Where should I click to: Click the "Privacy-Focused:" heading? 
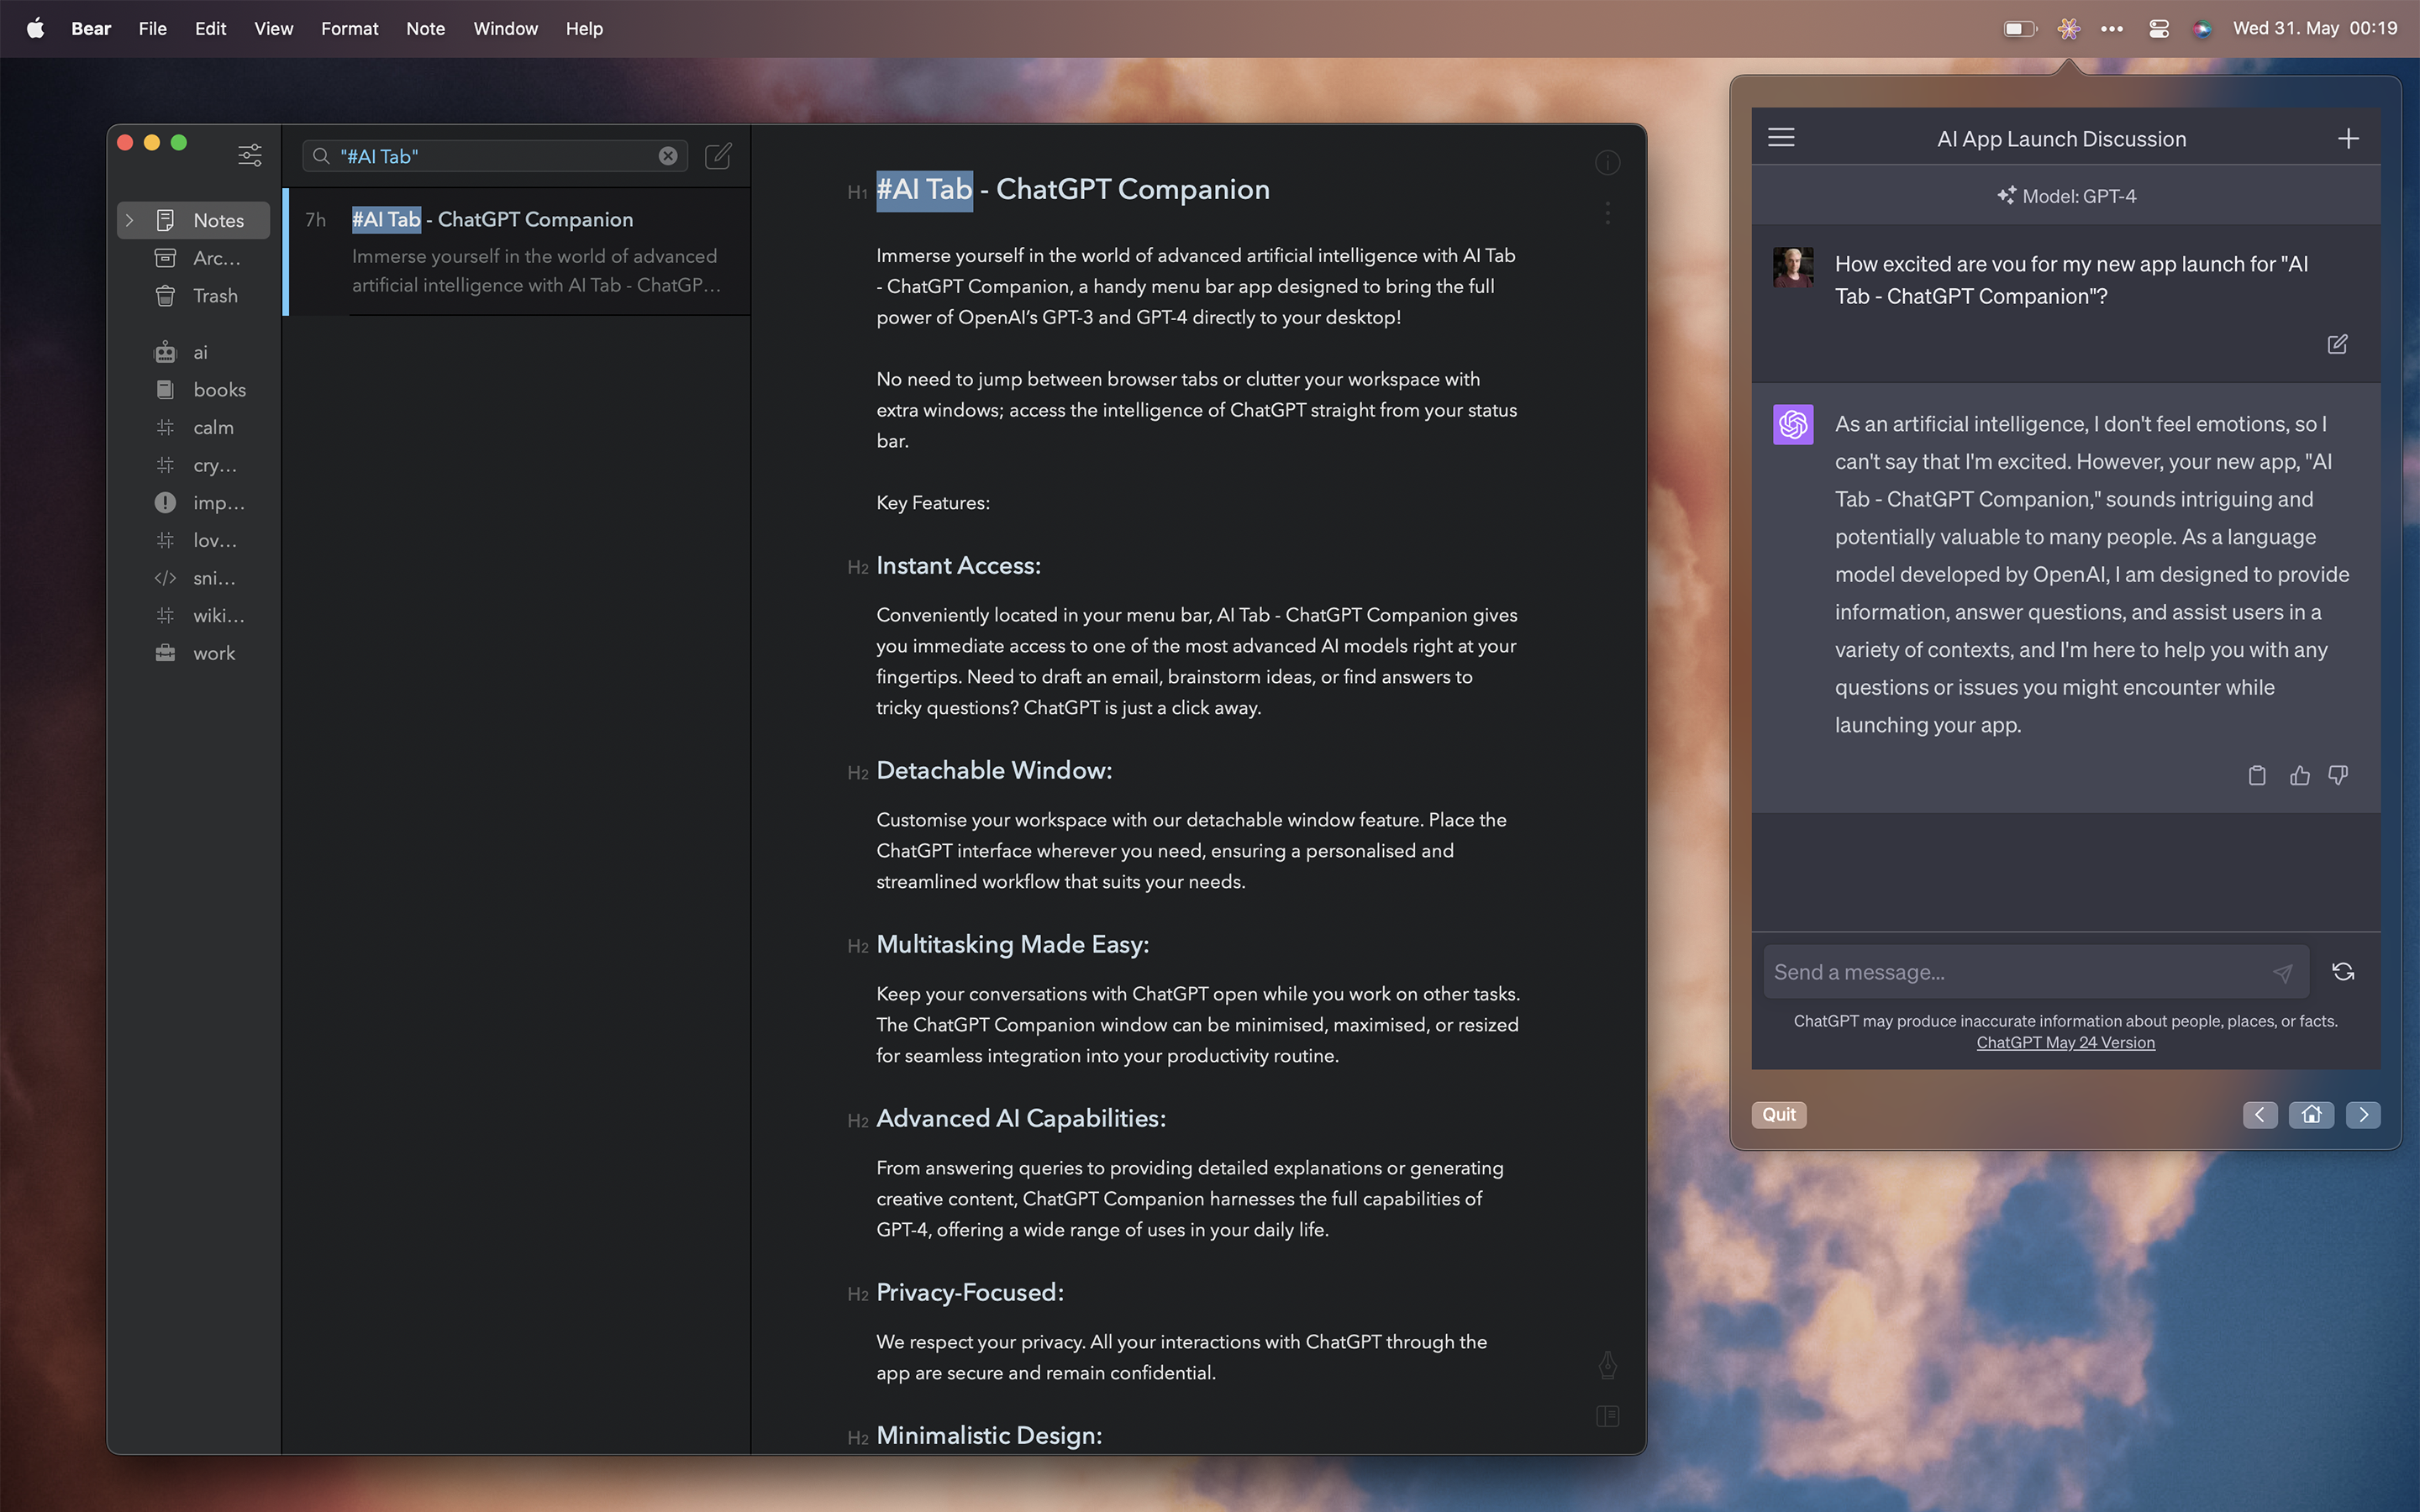970,1292
